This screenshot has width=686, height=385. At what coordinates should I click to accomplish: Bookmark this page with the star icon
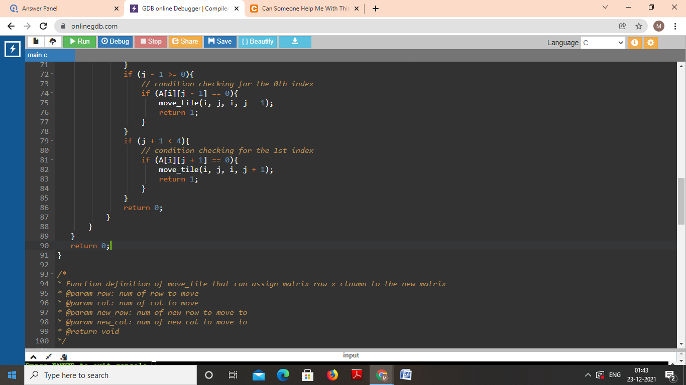(x=638, y=26)
